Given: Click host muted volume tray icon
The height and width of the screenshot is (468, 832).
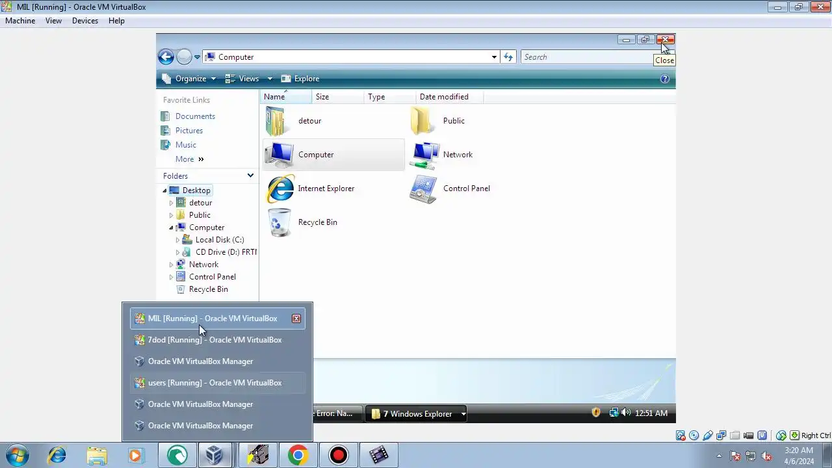Looking at the screenshot, I should pos(766,456).
